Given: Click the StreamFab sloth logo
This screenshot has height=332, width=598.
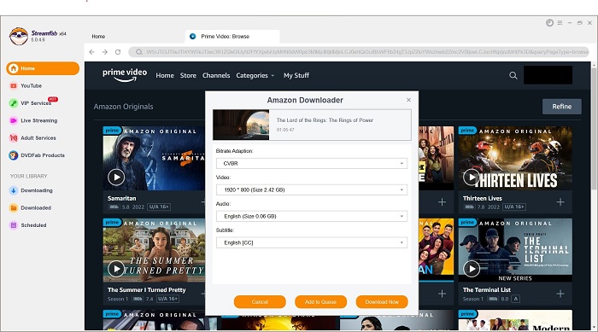Looking at the screenshot, I should coord(19,37).
